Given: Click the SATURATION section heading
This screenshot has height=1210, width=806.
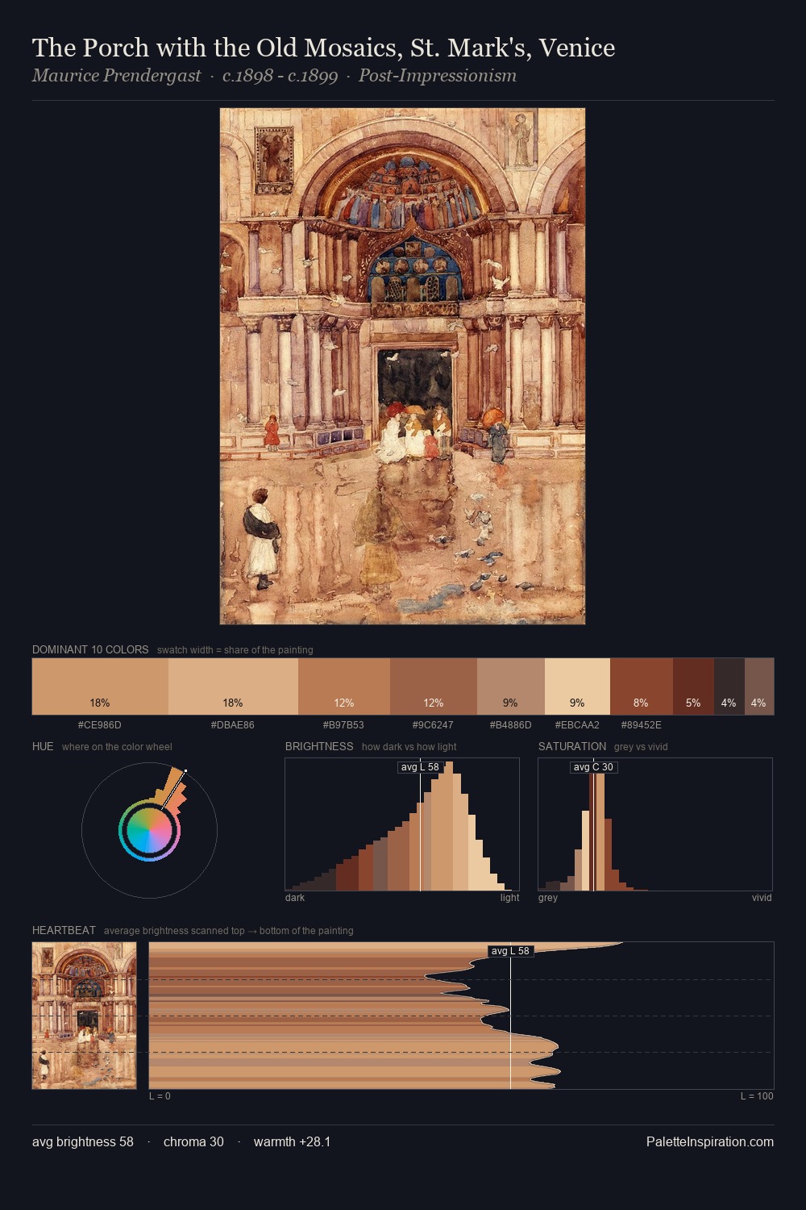Looking at the screenshot, I should 572,746.
